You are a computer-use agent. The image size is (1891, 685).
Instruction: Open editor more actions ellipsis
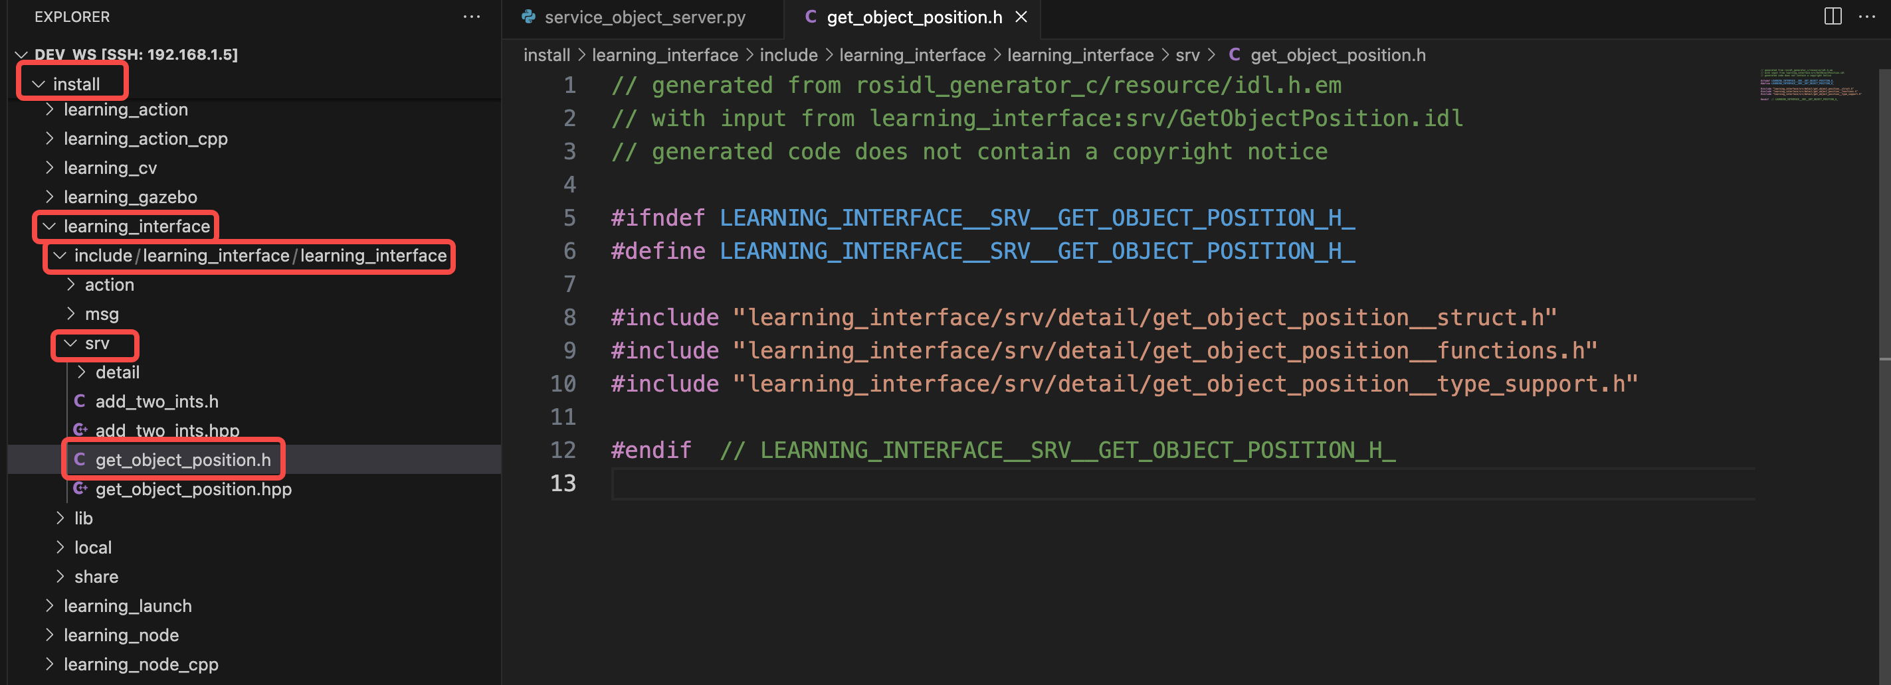tap(1866, 16)
